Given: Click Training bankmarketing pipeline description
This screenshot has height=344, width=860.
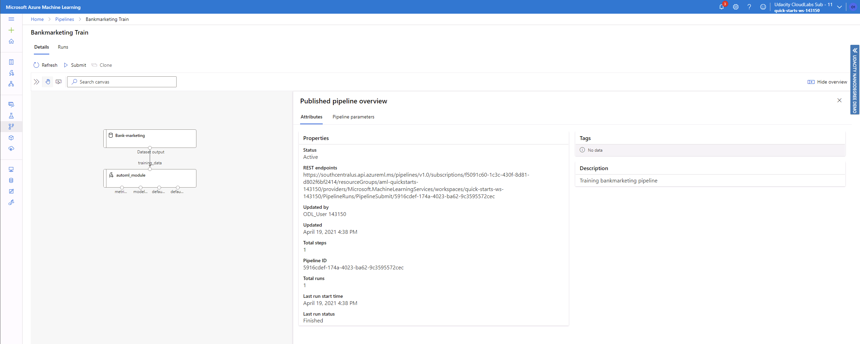Looking at the screenshot, I should click(x=618, y=181).
